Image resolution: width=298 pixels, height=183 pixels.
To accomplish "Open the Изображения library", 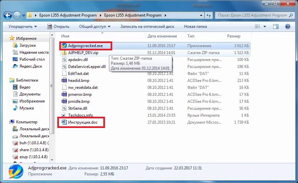I will tap(32, 101).
